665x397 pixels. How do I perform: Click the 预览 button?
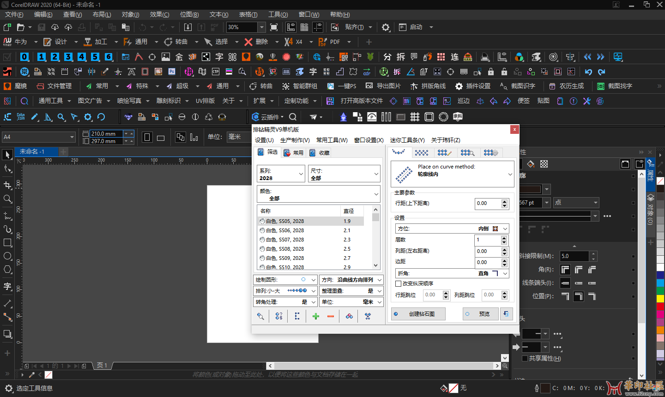(x=481, y=314)
